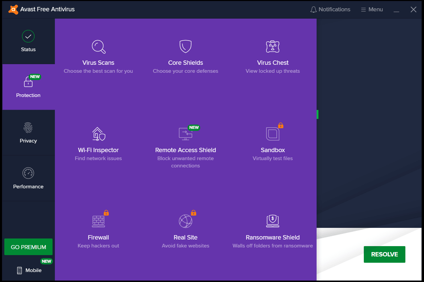Viewport: 424px width, 282px height.
Task: Switch to the Status tab
Action: point(28,41)
